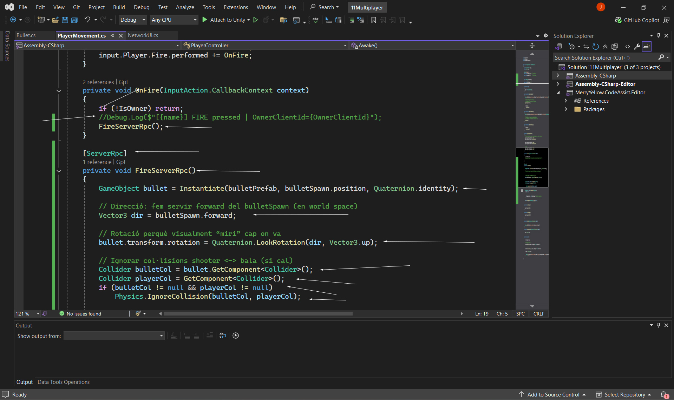Toggle pin on PlayerMovement.cs tab

[112, 35]
